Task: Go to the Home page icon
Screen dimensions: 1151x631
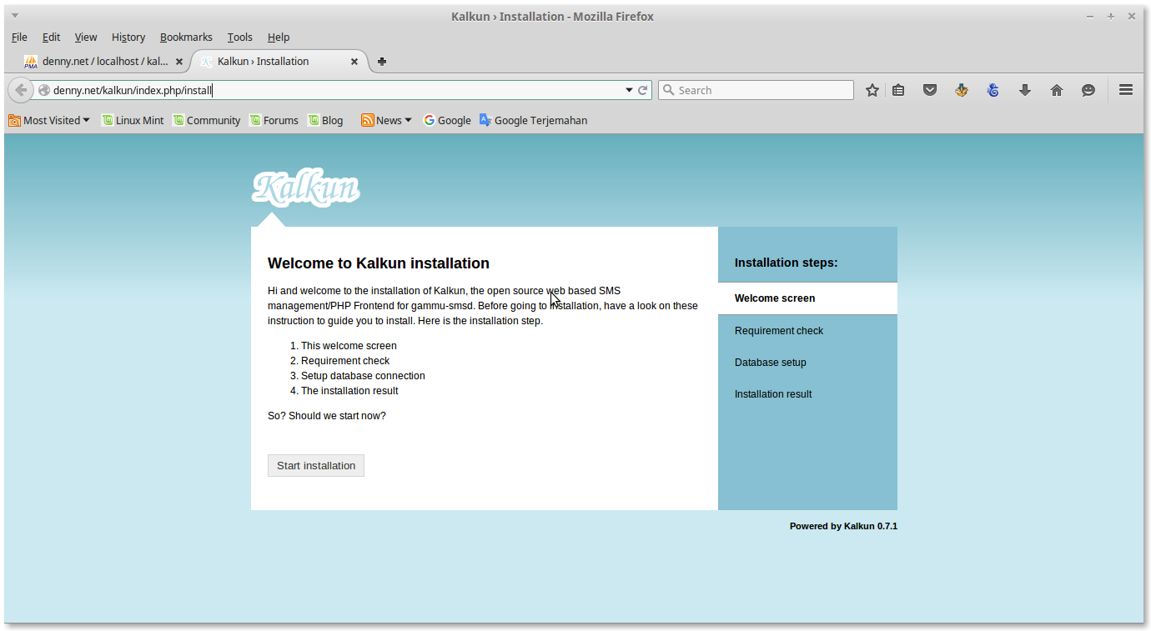Action: coord(1057,90)
